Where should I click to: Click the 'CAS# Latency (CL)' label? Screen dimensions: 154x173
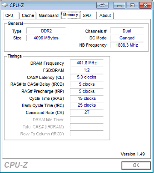[45, 78]
